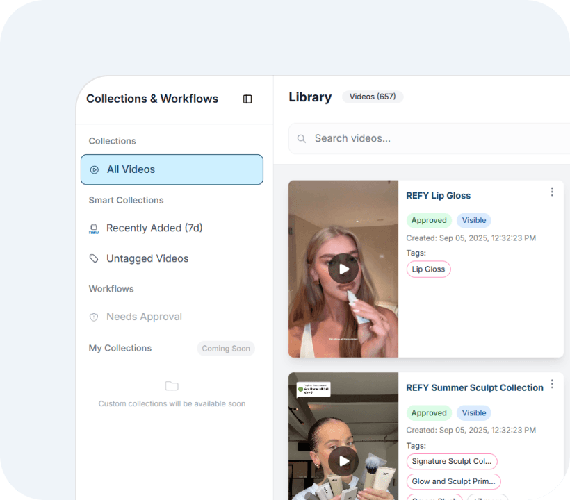Select All Videos collection
The height and width of the screenshot is (500, 570).
pyautogui.click(x=172, y=169)
